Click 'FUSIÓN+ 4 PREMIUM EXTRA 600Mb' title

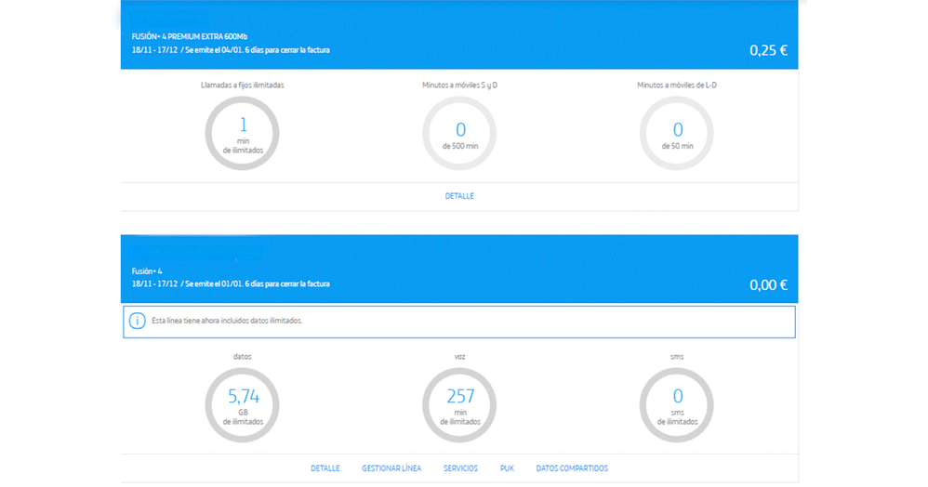190,36
